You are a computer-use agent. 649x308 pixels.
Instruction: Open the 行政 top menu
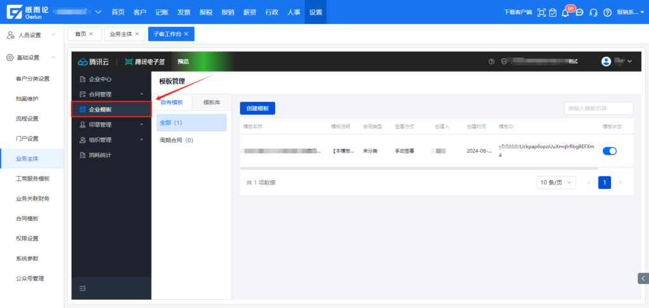click(271, 12)
